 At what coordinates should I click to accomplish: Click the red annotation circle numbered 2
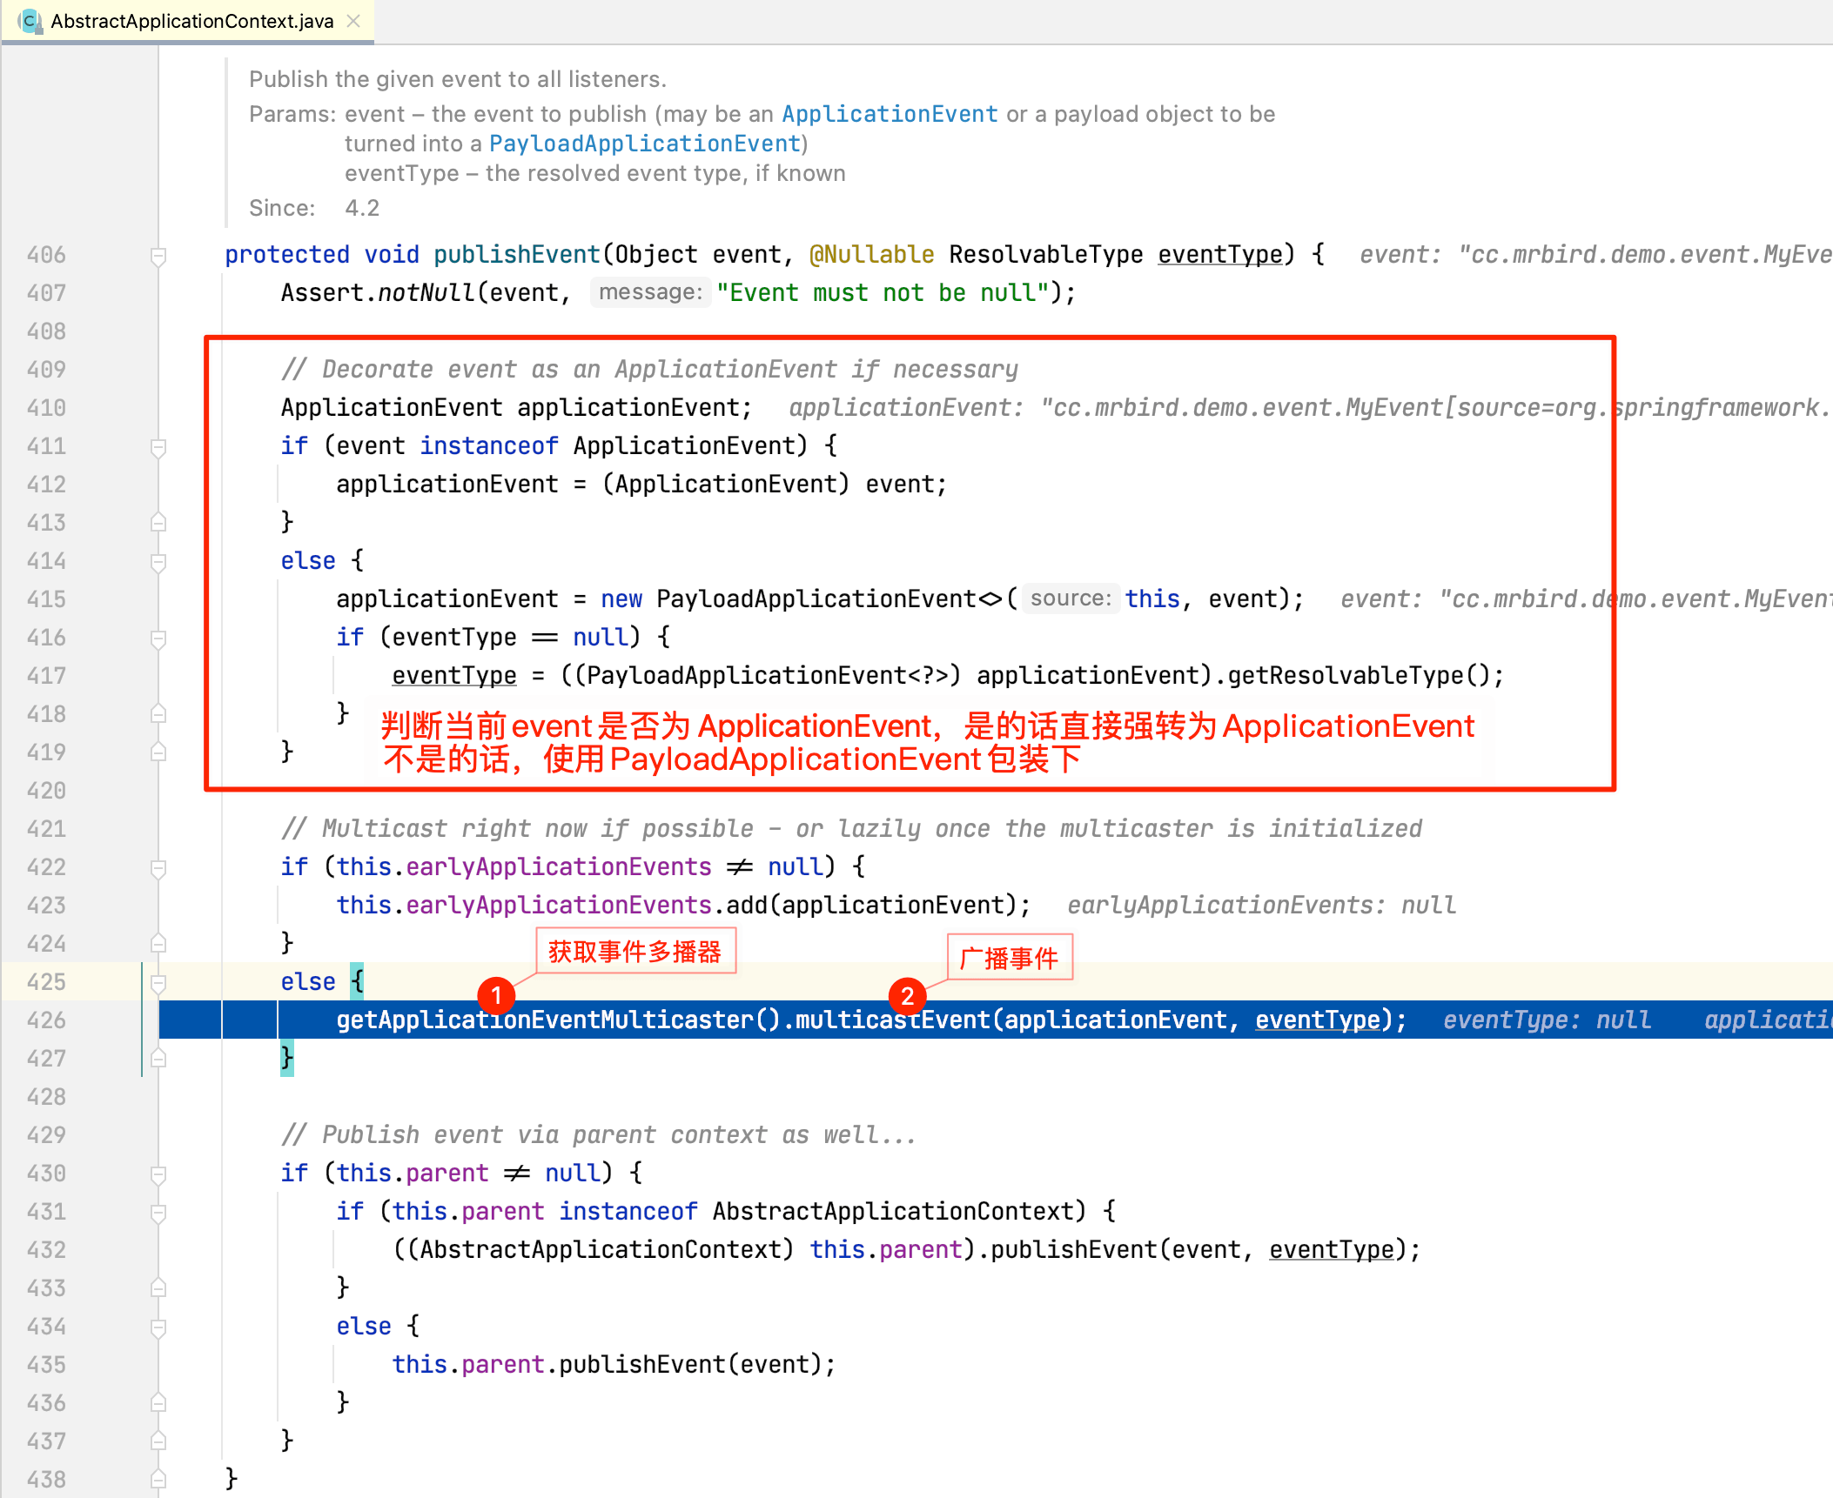(907, 995)
